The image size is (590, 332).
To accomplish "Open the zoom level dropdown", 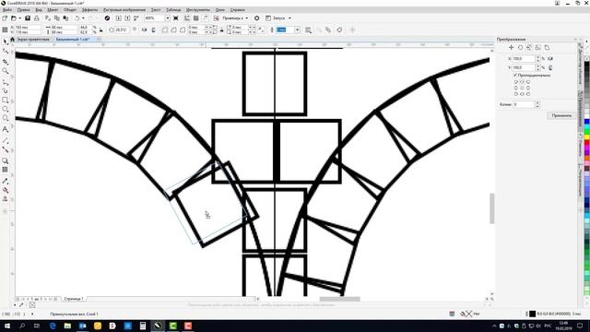I will pos(168,18).
